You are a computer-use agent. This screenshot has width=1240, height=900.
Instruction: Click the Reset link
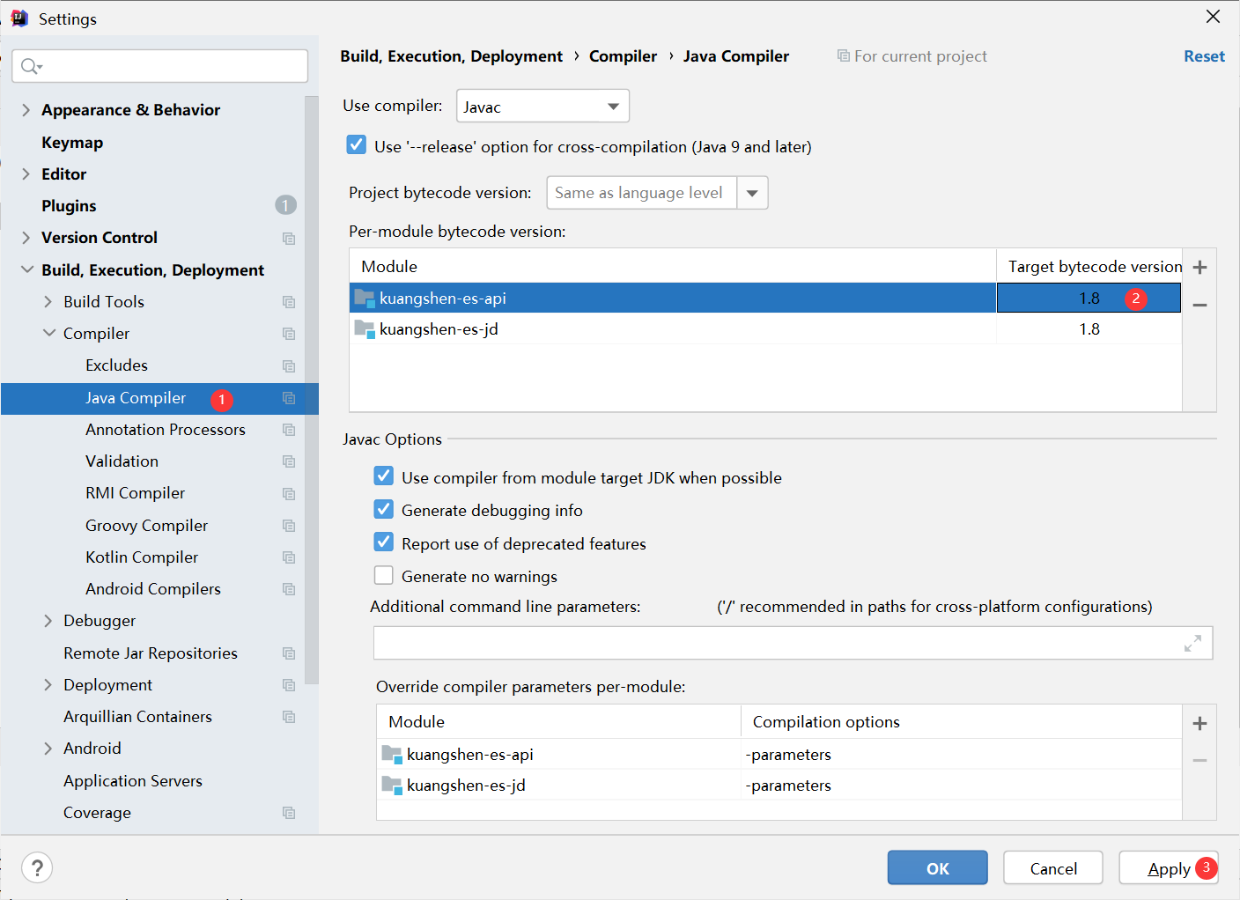pos(1203,56)
